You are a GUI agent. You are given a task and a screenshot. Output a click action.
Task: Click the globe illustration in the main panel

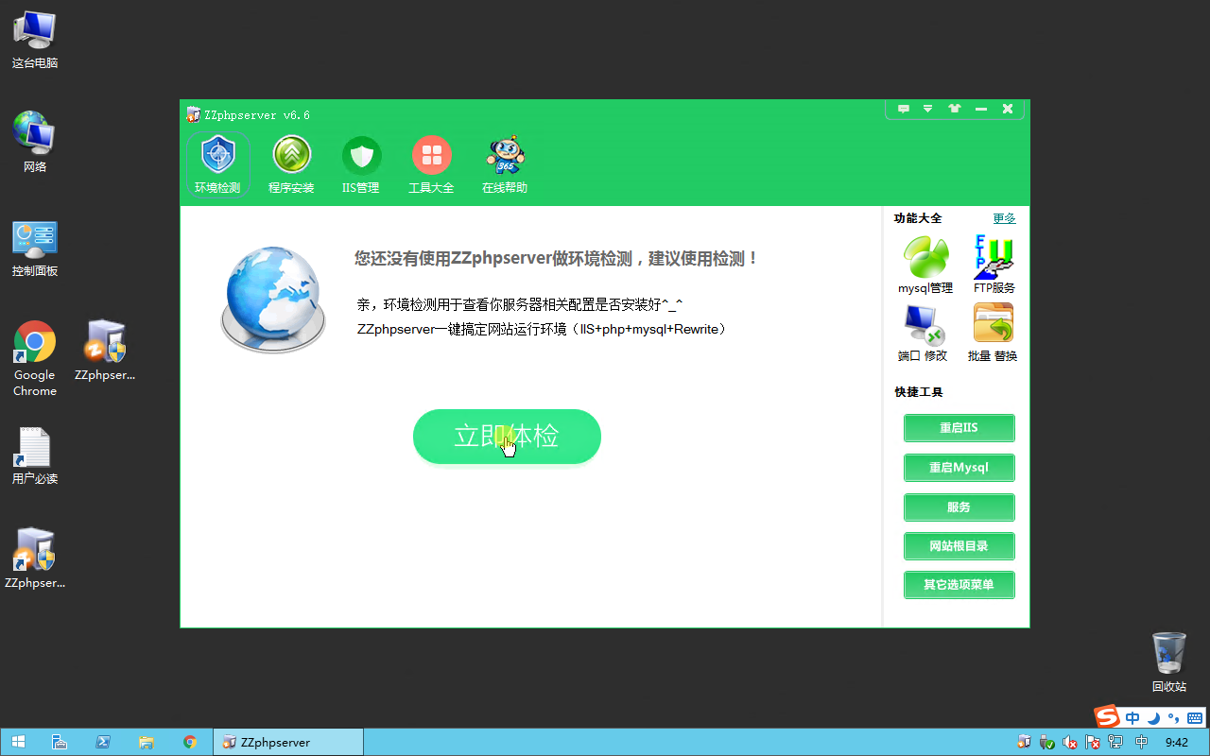(x=273, y=300)
